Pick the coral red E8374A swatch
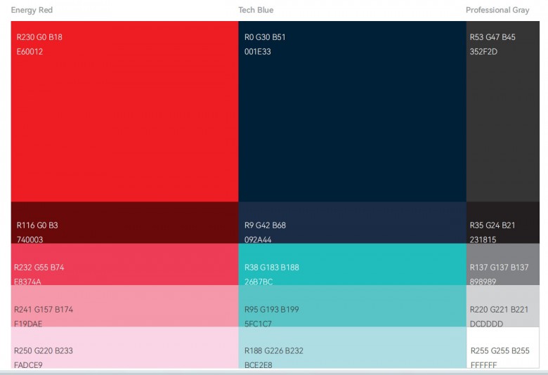 coord(124,264)
